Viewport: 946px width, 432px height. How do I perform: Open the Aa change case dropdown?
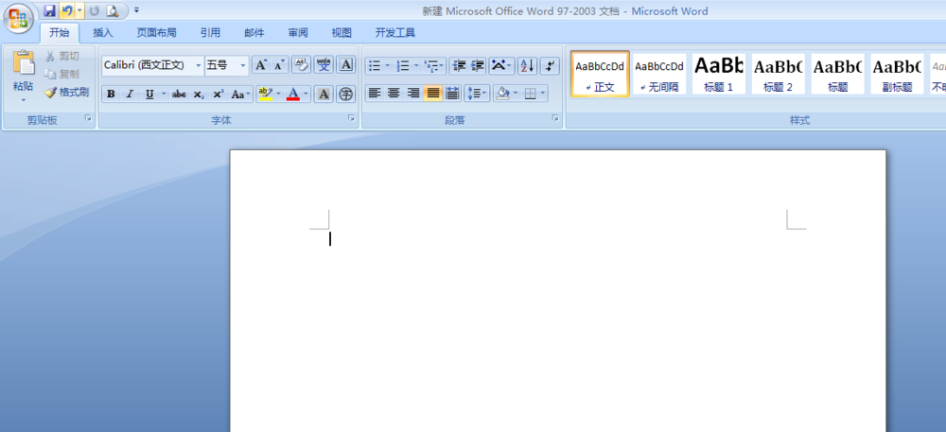[241, 94]
